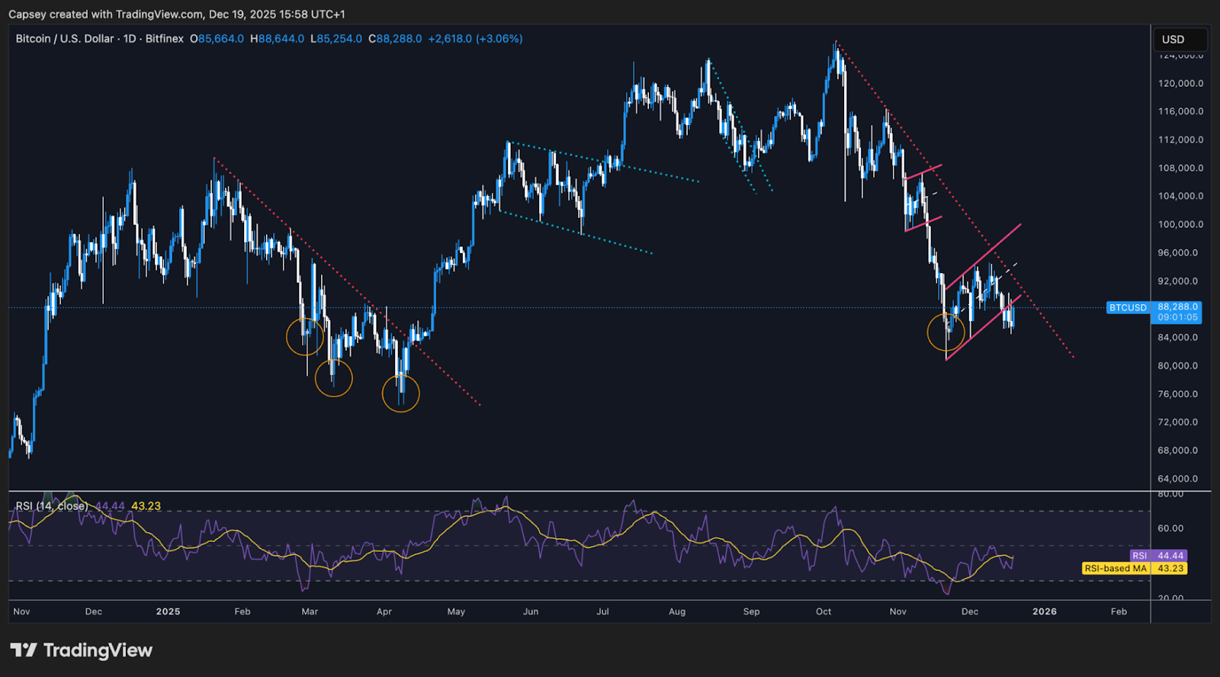Click the Apr label on time axis
1220x677 pixels.
click(384, 611)
